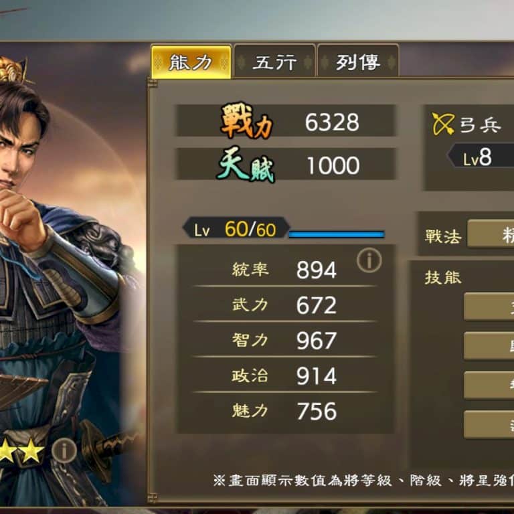Image resolution: width=514 pixels, height=514 pixels.
Task: Tap the blue experience progress bar
Action: point(337,234)
